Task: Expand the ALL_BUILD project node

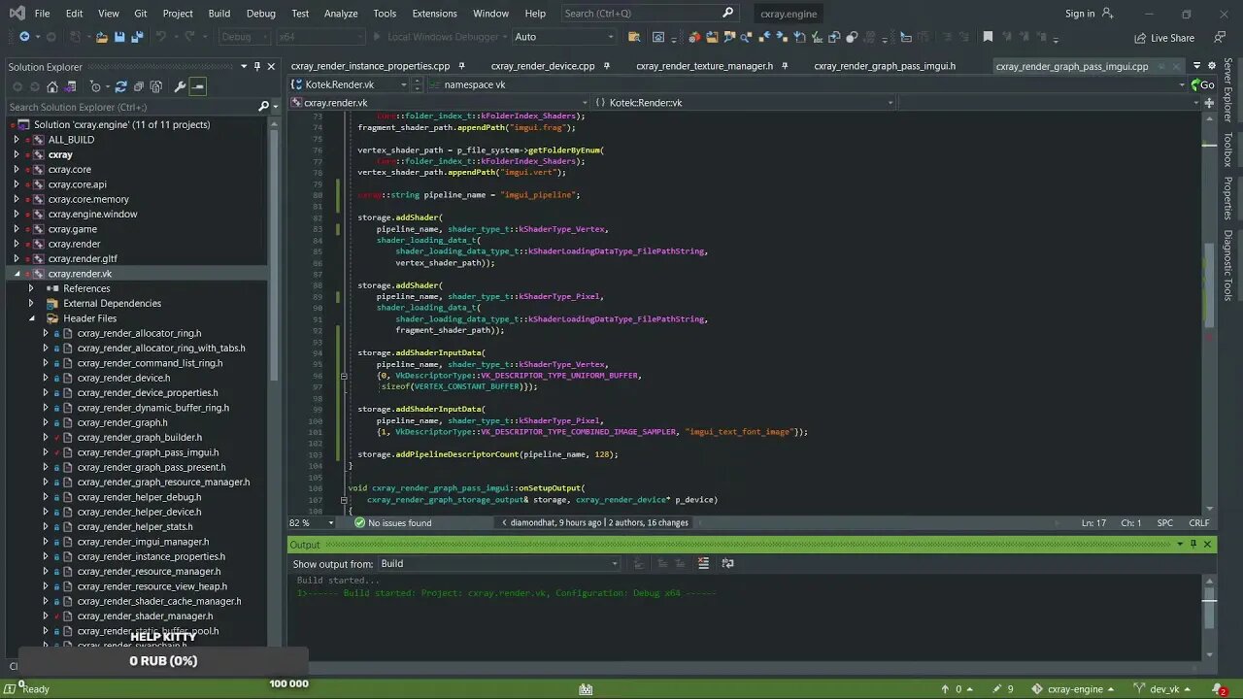Action: [16, 140]
